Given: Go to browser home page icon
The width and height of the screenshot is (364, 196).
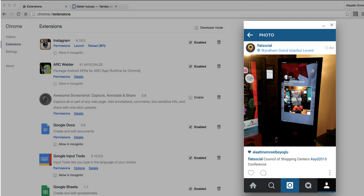Looking at the screenshot, I should pyautogui.click(x=26, y=14).
